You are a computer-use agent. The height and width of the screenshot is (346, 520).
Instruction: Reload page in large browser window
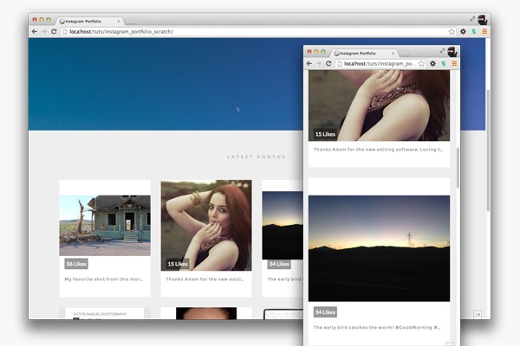coord(54,31)
